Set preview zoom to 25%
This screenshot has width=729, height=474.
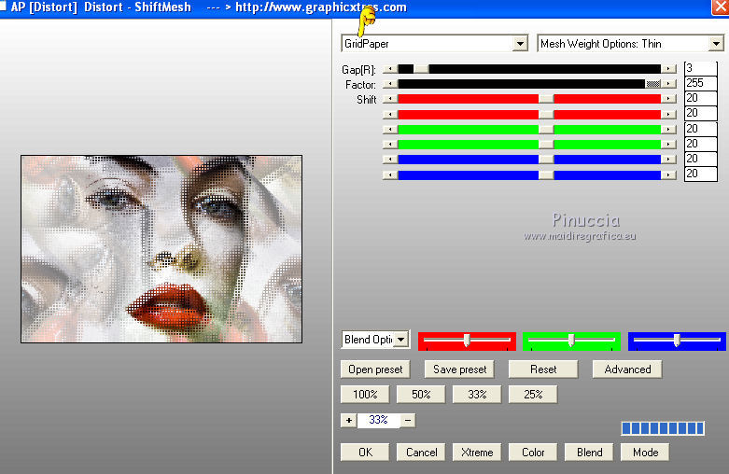(x=533, y=395)
